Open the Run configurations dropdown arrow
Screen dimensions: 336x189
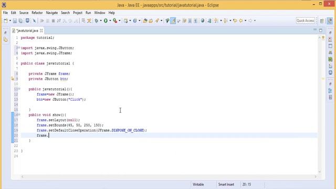(x=110, y=20)
